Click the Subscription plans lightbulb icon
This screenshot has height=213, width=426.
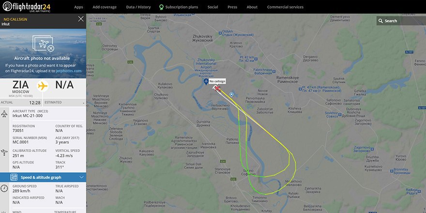coord(161,7)
